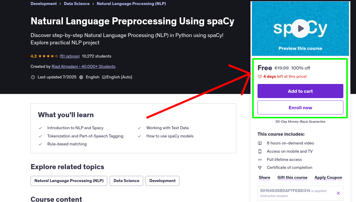Click checkmark beside Tokenization and Part-of-Speech Tagging
The width and height of the screenshot is (356, 202).
(x=40, y=136)
